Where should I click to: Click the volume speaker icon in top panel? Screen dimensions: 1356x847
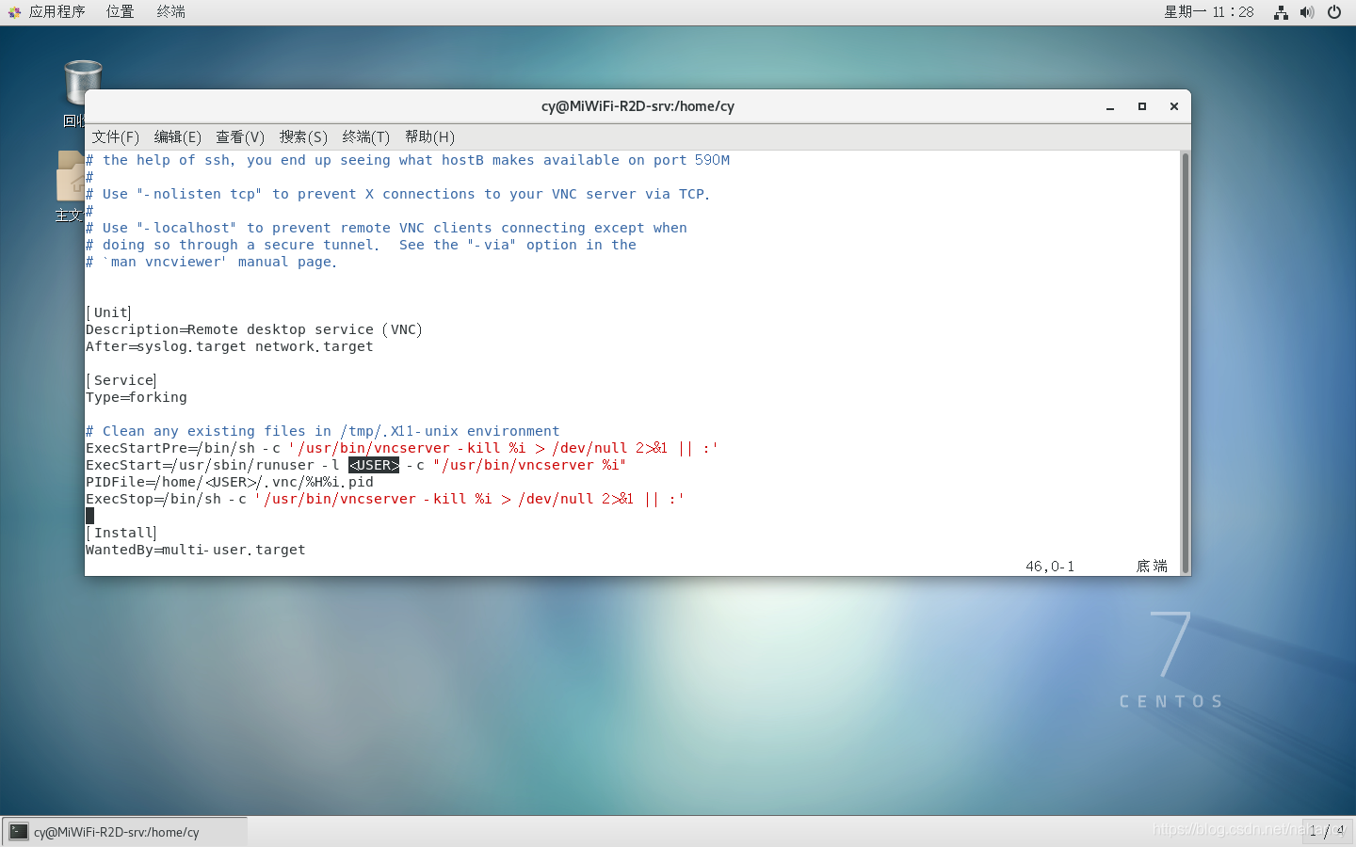point(1307,12)
